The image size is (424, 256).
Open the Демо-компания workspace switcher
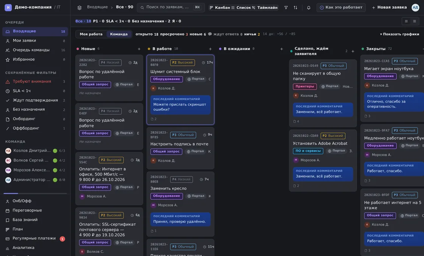tap(33, 7)
